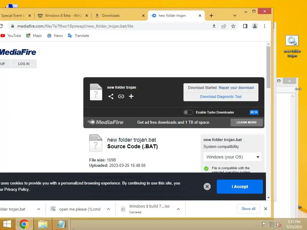Open Translate bookmark
The width and height of the screenshot is (307, 230).
[x=79, y=36]
